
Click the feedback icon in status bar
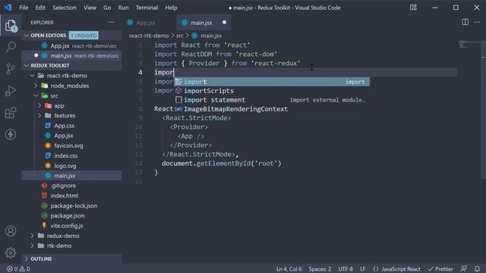(464, 269)
